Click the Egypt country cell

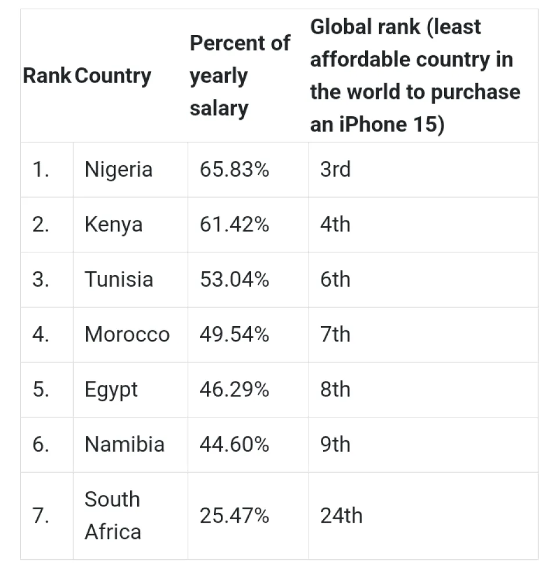111,389
